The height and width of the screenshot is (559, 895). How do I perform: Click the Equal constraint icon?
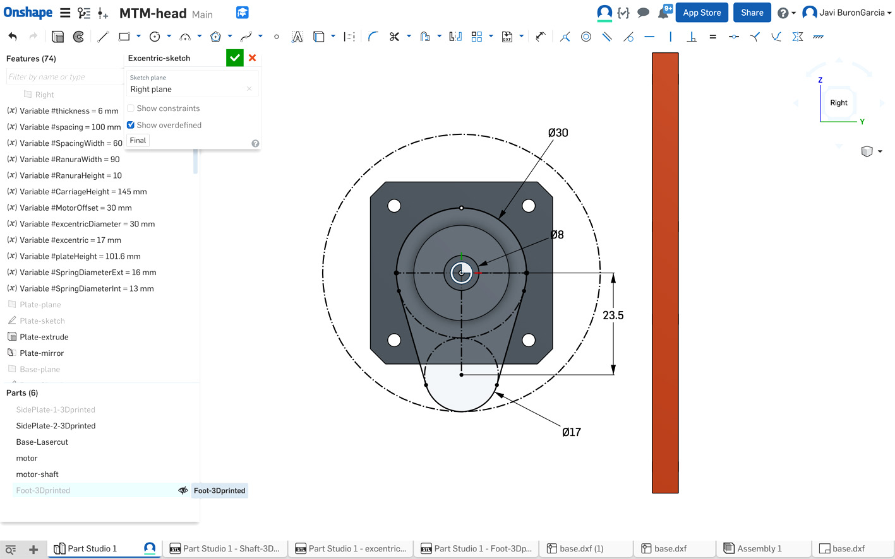[712, 37]
